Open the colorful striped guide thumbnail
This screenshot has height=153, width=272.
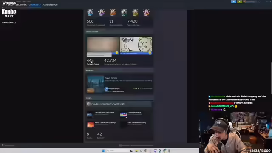123,115
